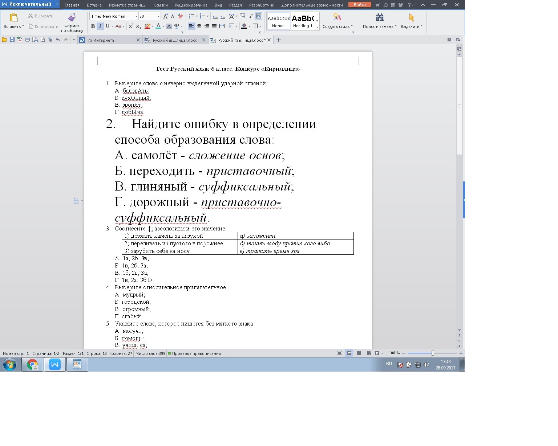Click the export to PDF icon

pyautogui.click(x=20, y=40)
